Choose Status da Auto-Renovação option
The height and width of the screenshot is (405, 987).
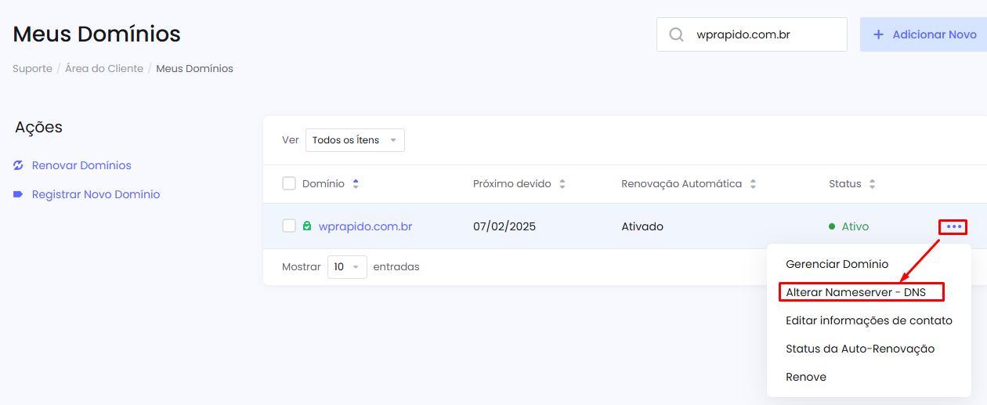[860, 349]
